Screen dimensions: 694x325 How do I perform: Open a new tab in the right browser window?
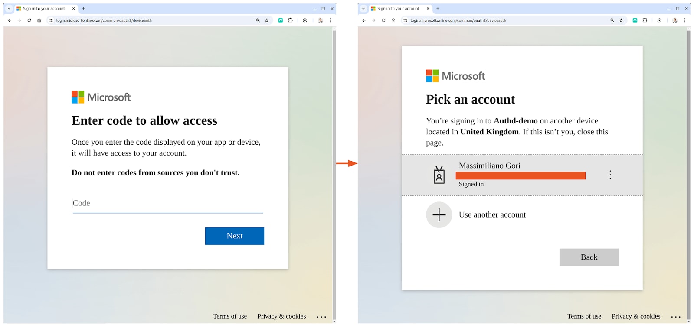438,9
